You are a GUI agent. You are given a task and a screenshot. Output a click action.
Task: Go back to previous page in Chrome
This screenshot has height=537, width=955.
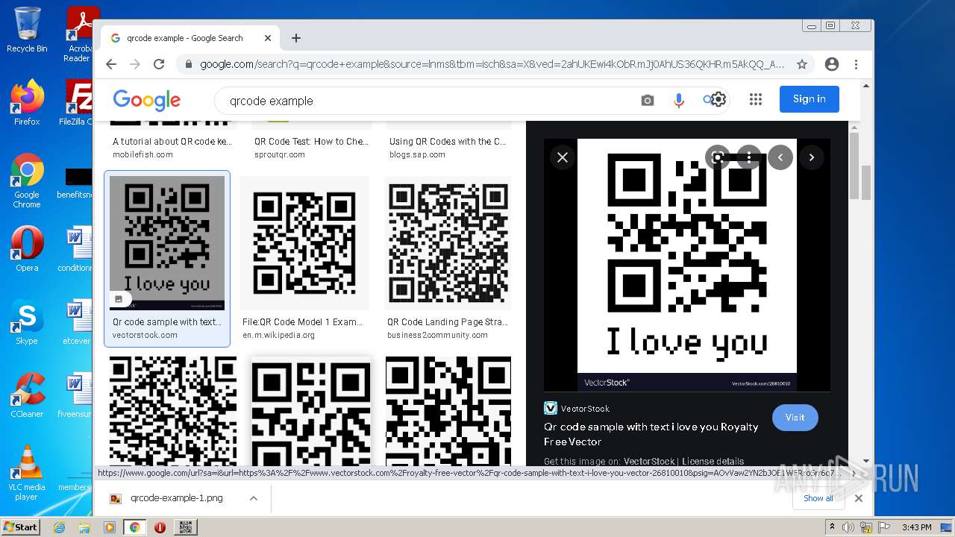[x=111, y=64]
